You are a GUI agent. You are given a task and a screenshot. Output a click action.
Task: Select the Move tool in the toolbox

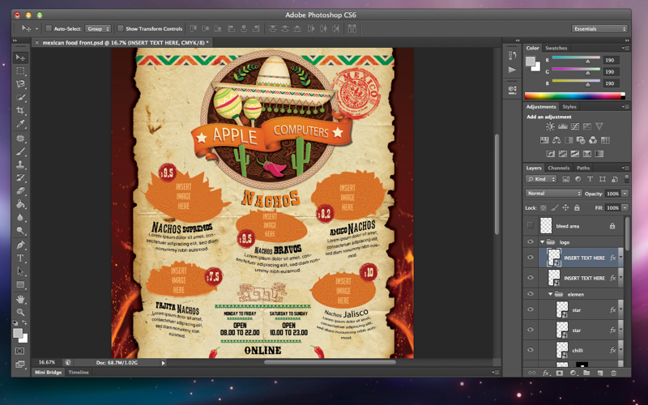[x=19, y=58]
